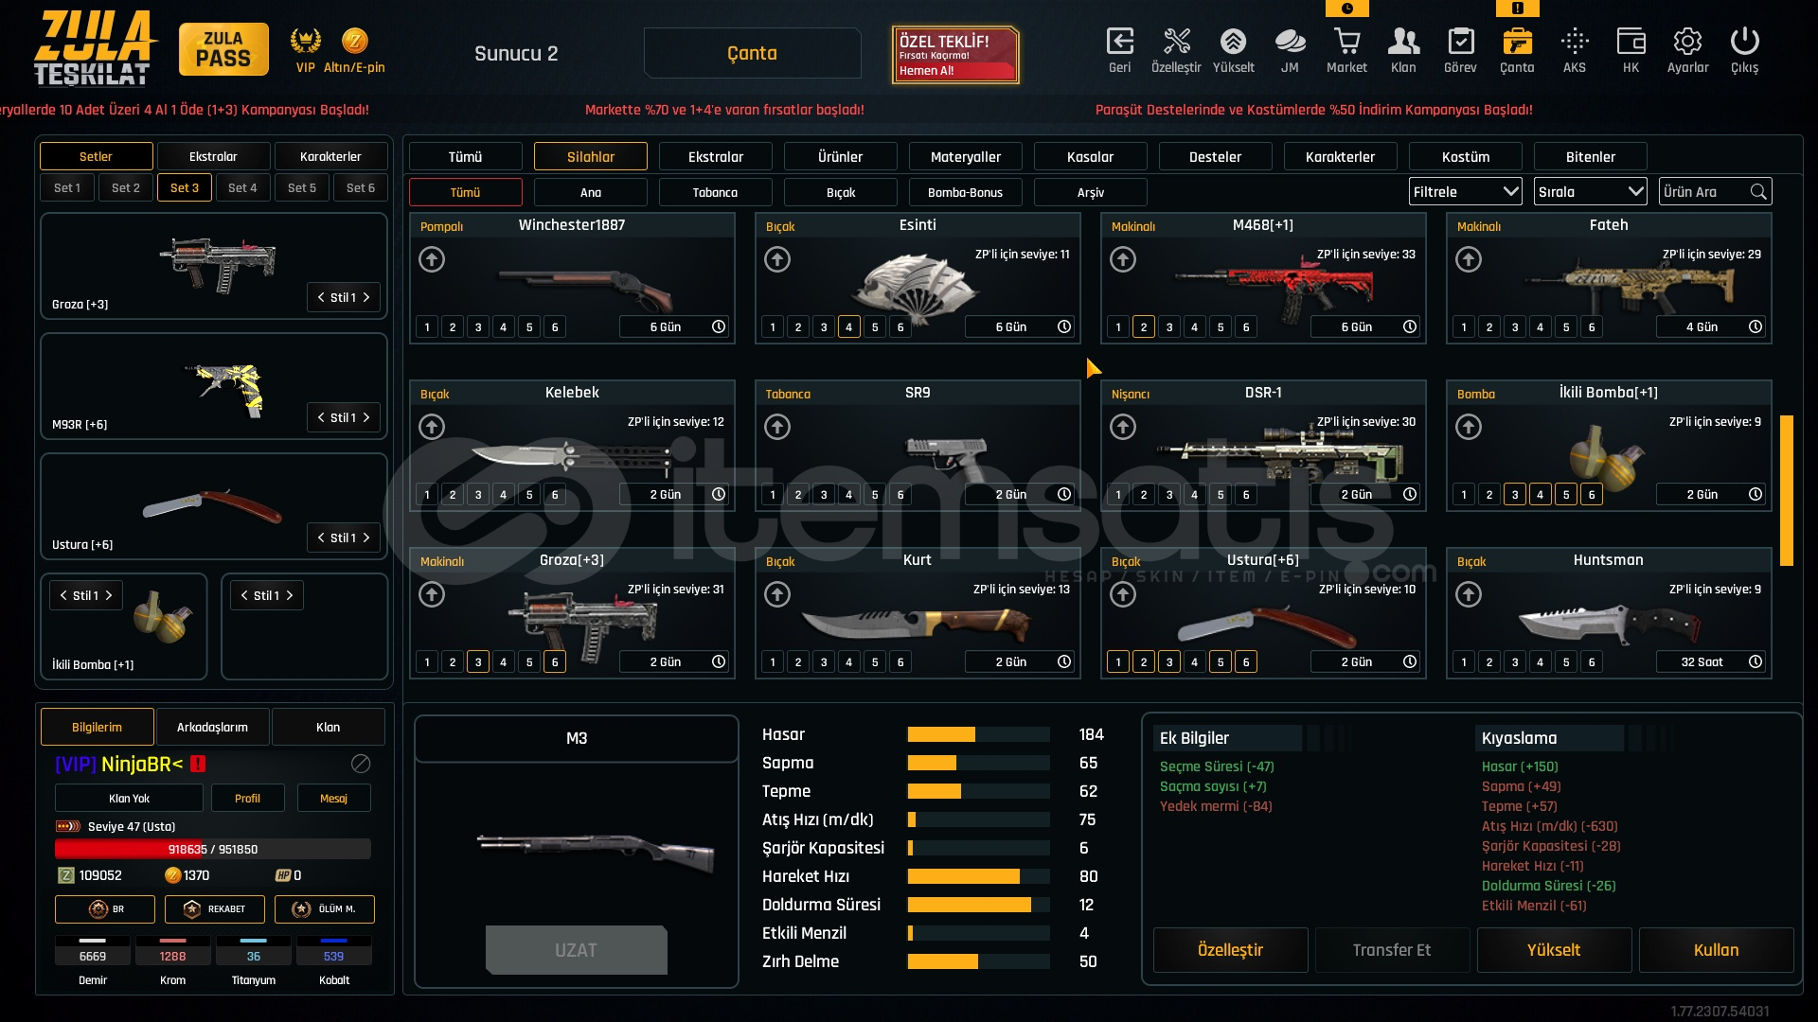
Task: Click the inventory vertical scrollbar
Action: [x=1787, y=490]
